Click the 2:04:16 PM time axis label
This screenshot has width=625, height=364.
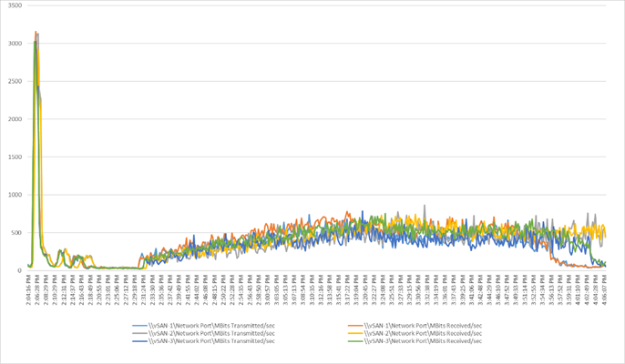click(x=28, y=289)
